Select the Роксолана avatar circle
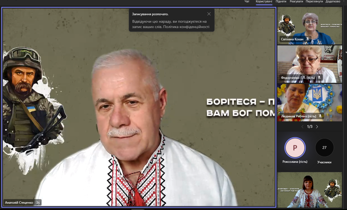 tap(295, 148)
